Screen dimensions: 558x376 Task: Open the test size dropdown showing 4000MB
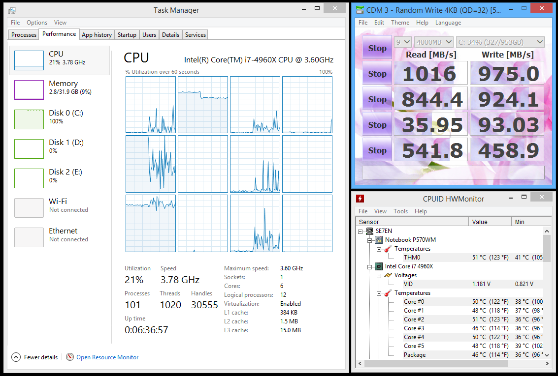point(434,42)
